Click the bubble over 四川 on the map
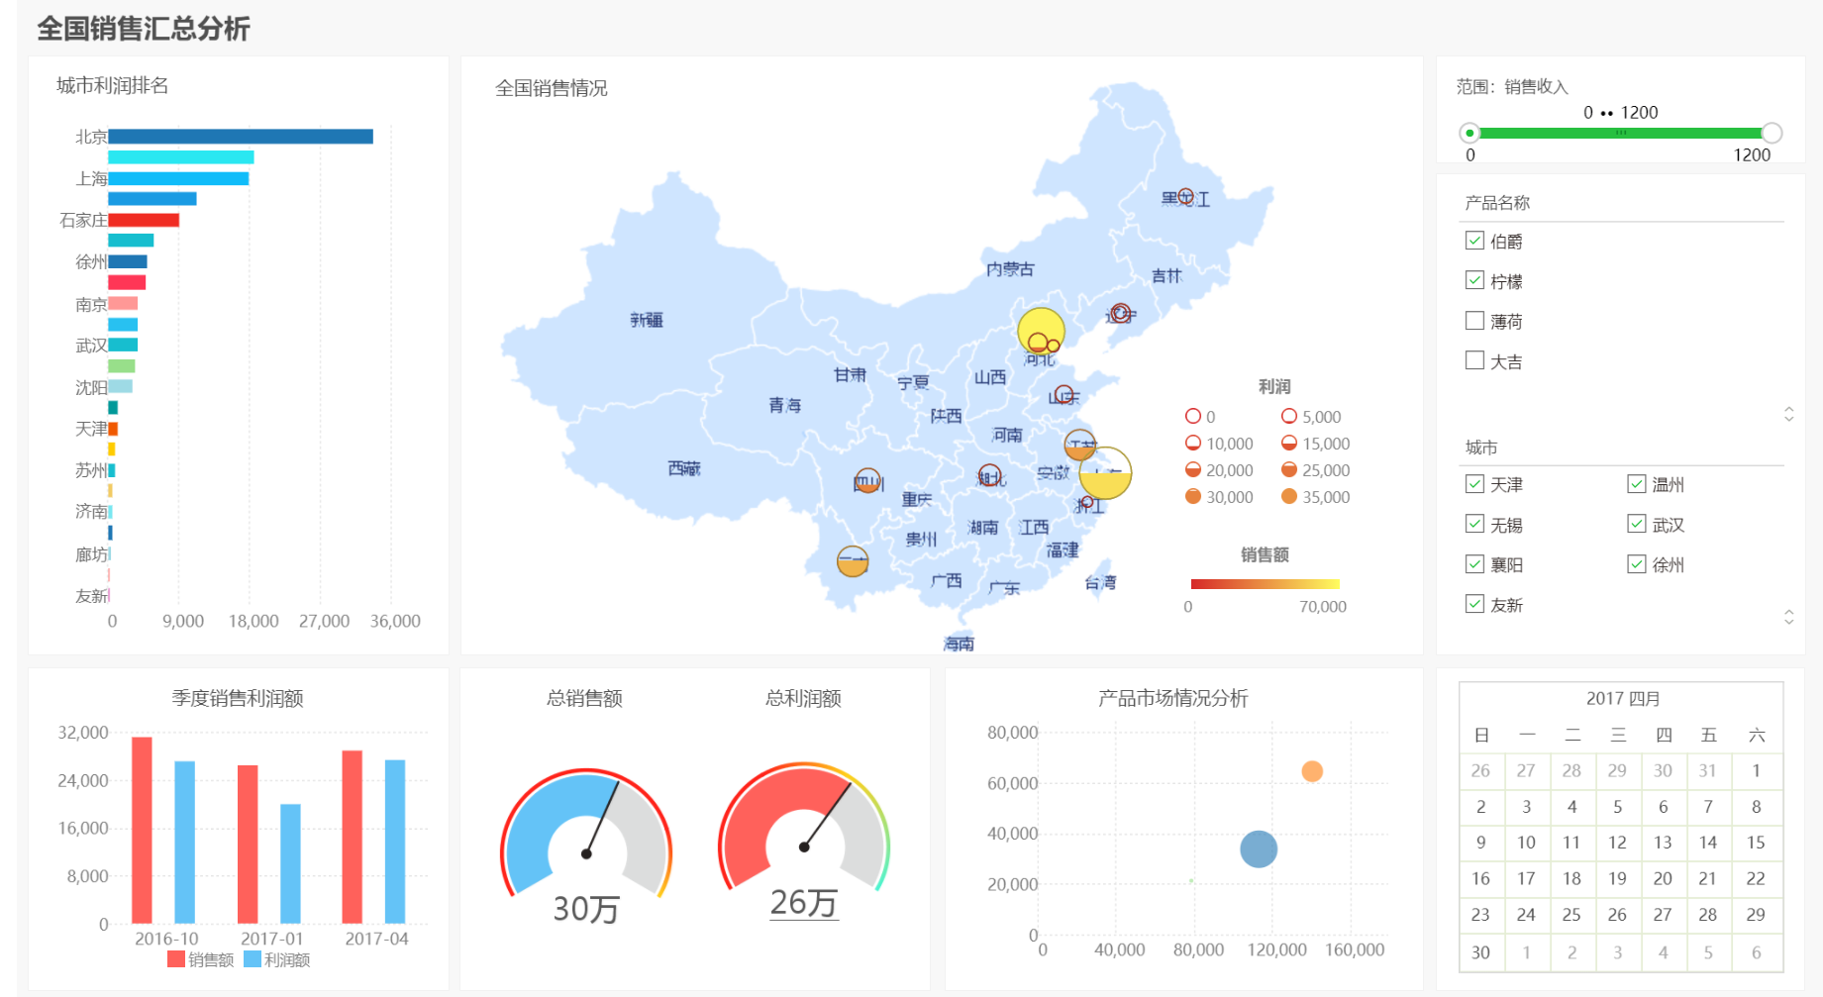 (x=866, y=478)
